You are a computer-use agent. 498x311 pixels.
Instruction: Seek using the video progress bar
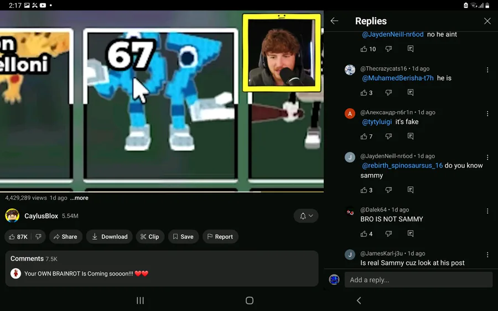click(162, 192)
